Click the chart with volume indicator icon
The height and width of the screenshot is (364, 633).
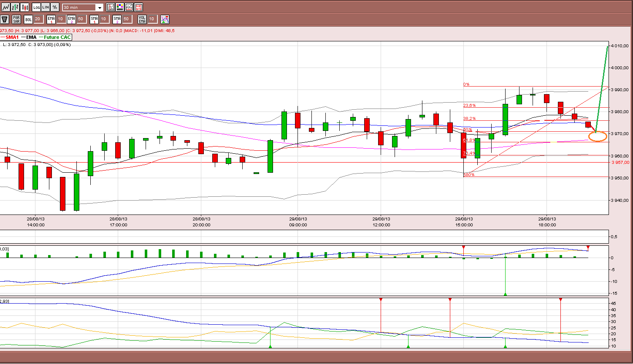129,7
